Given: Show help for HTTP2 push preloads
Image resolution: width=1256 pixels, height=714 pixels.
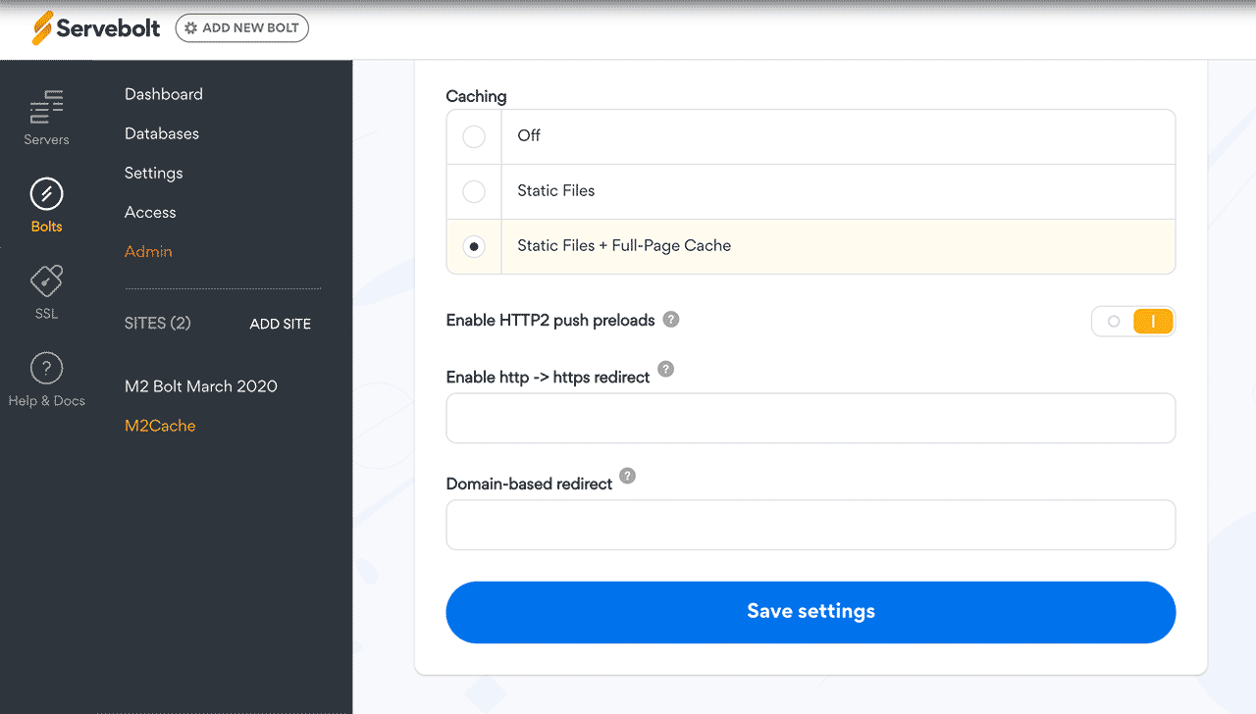Looking at the screenshot, I should click(x=671, y=319).
